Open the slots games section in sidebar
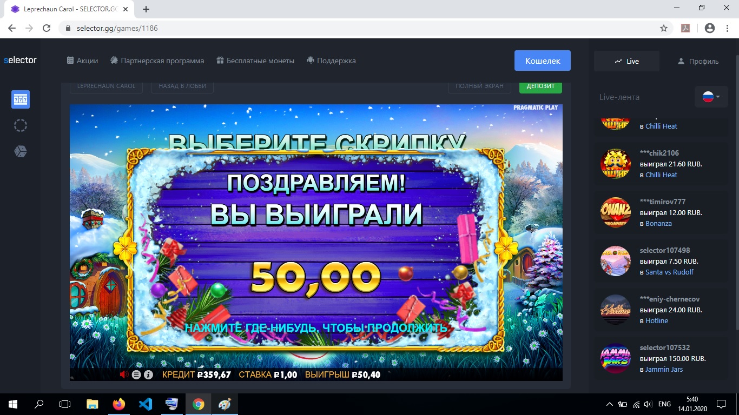 21,99
